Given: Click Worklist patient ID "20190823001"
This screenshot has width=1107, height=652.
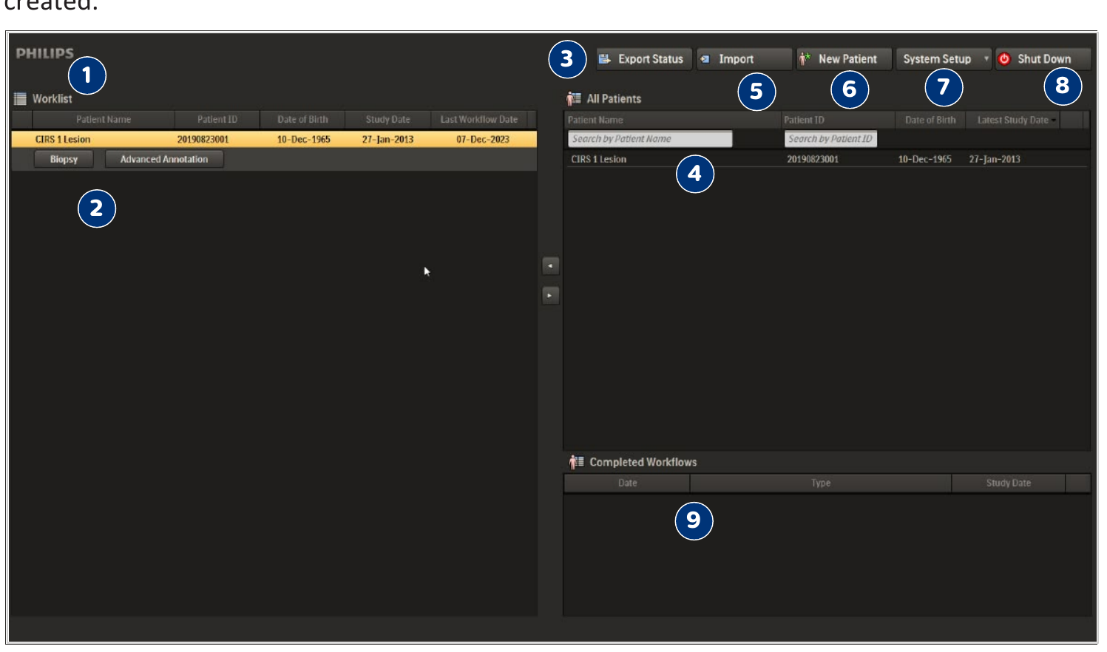Looking at the screenshot, I should click(x=203, y=140).
